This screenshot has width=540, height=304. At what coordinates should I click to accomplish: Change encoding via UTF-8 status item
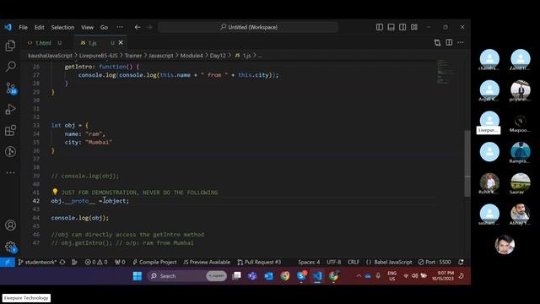334,263
